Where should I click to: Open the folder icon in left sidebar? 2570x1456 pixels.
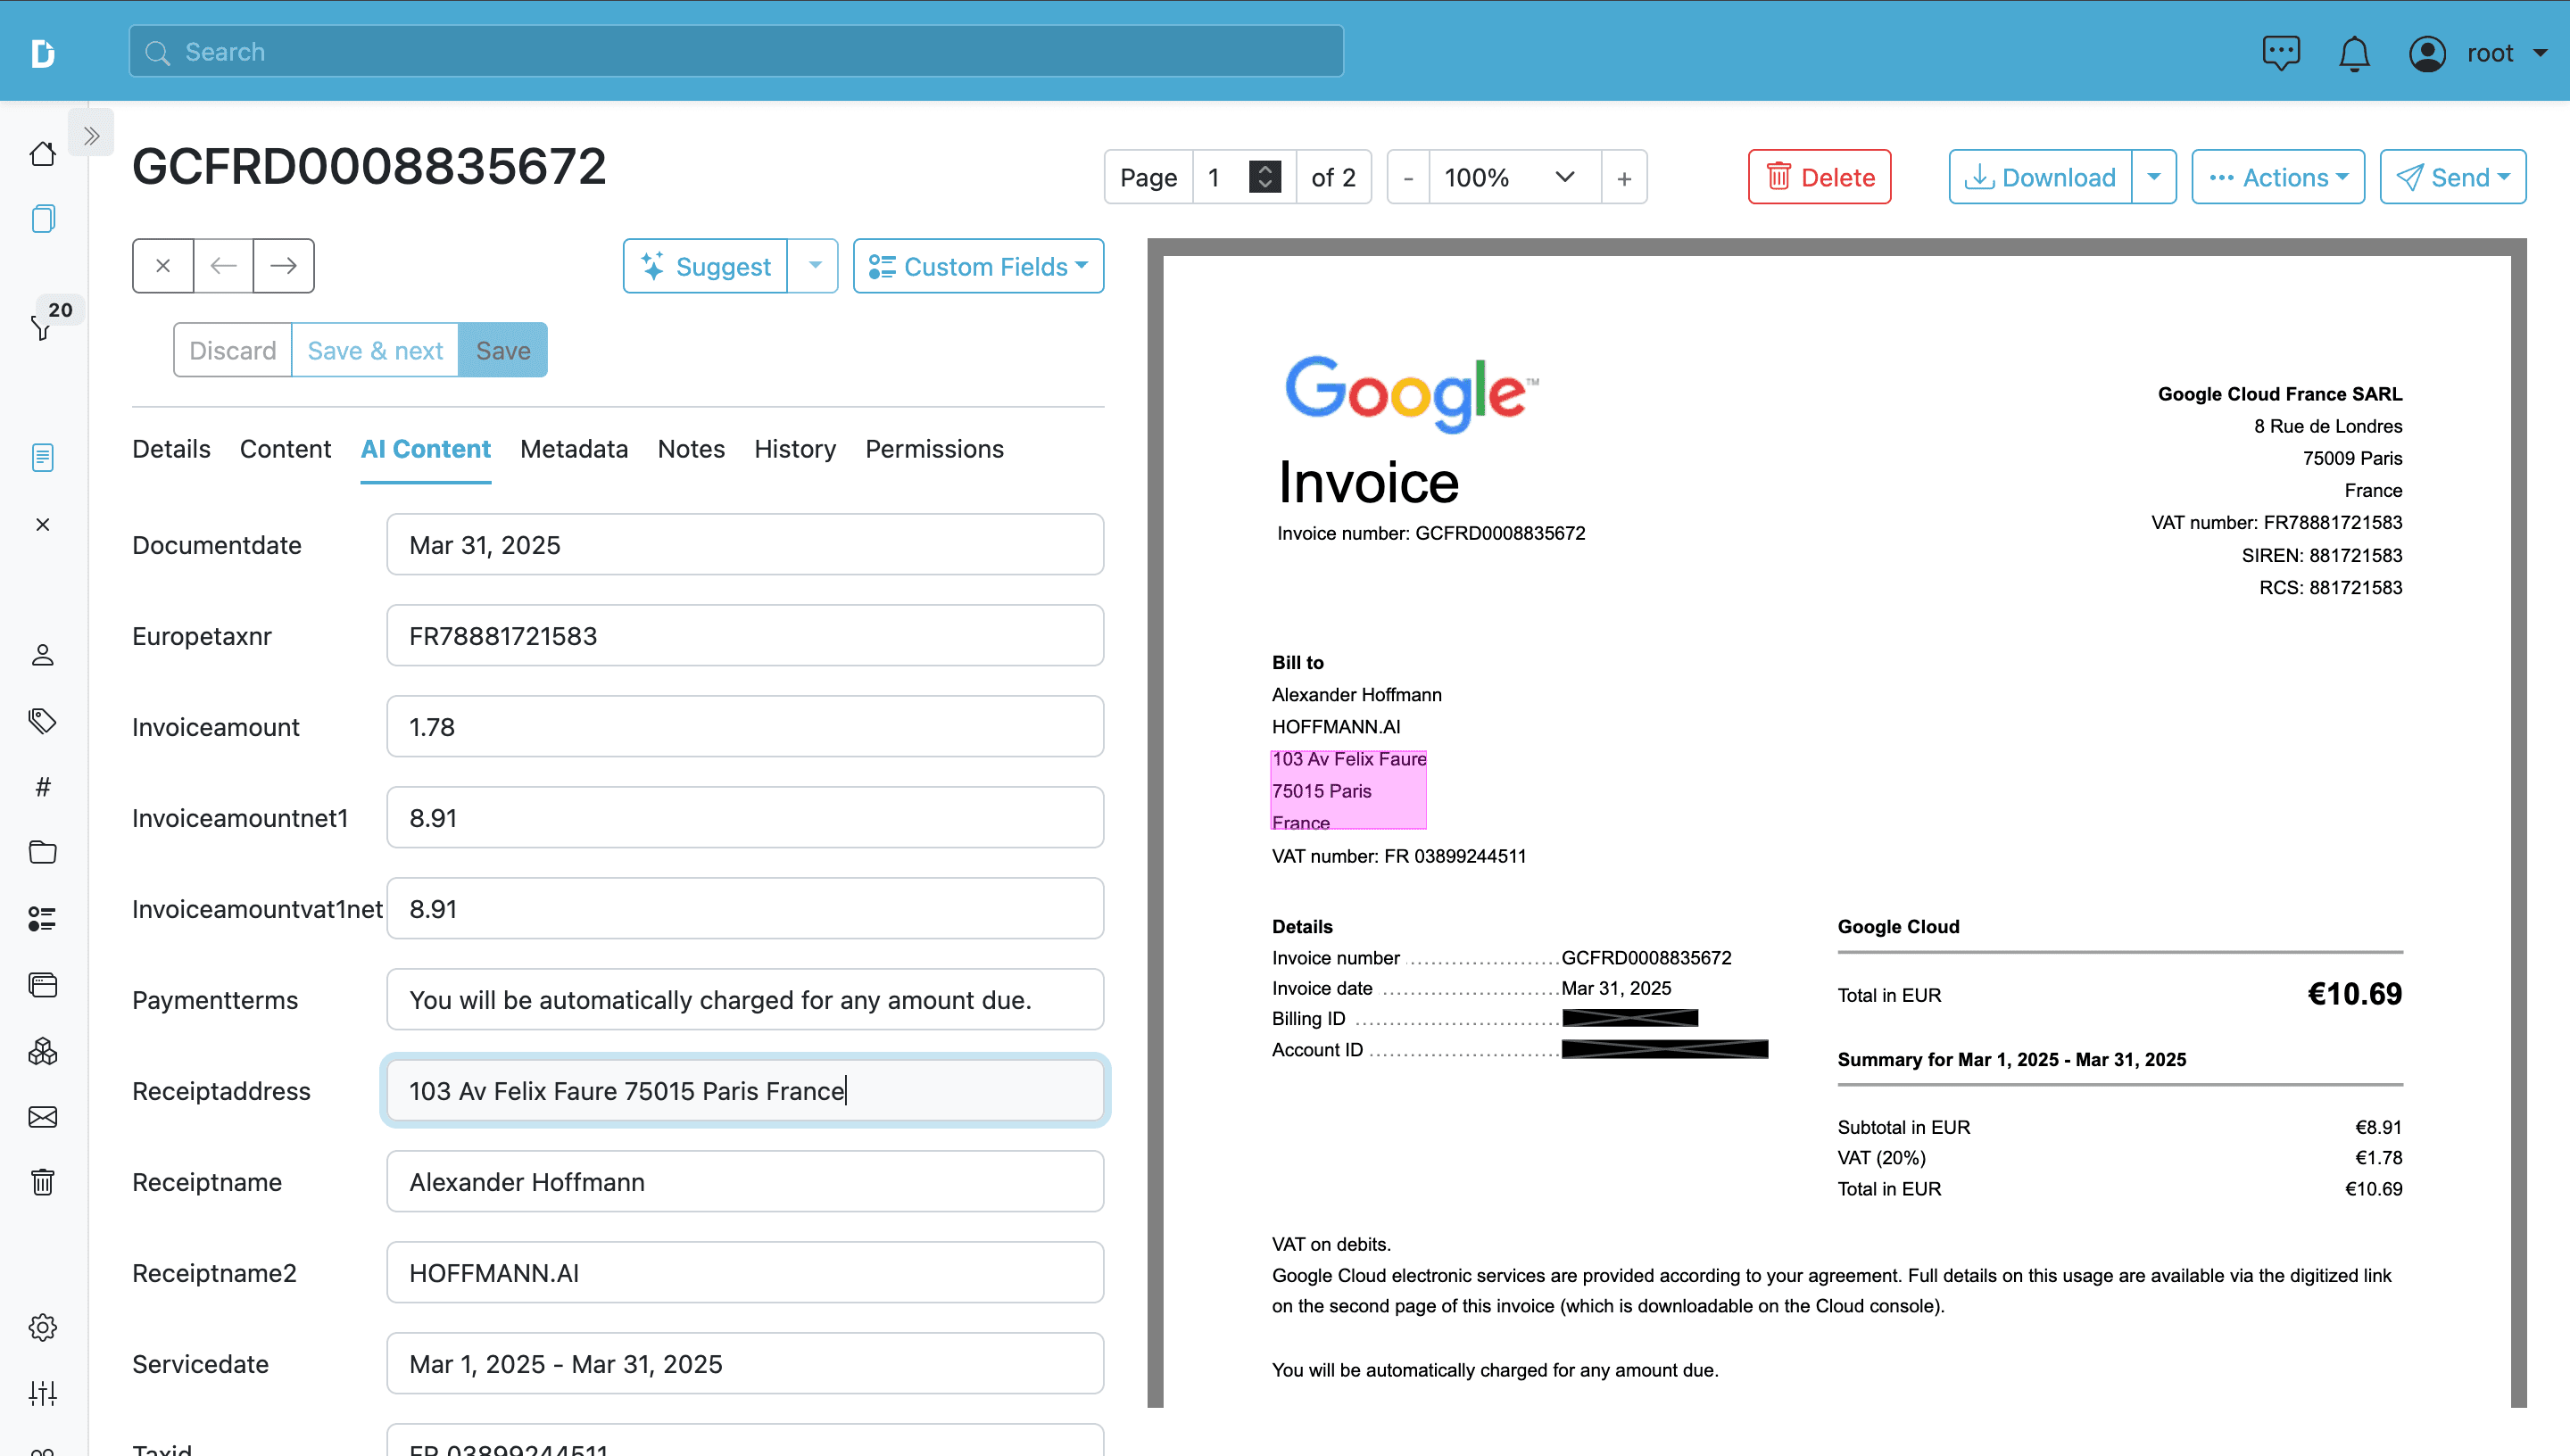[x=43, y=852]
